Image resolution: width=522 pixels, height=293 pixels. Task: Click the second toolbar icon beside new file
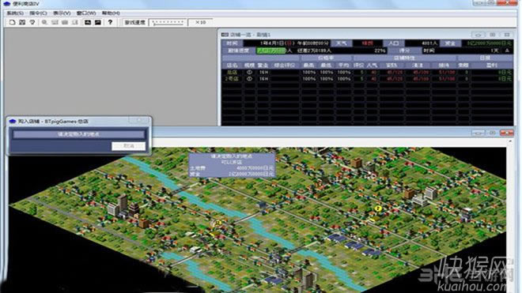click(x=22, y=22)
